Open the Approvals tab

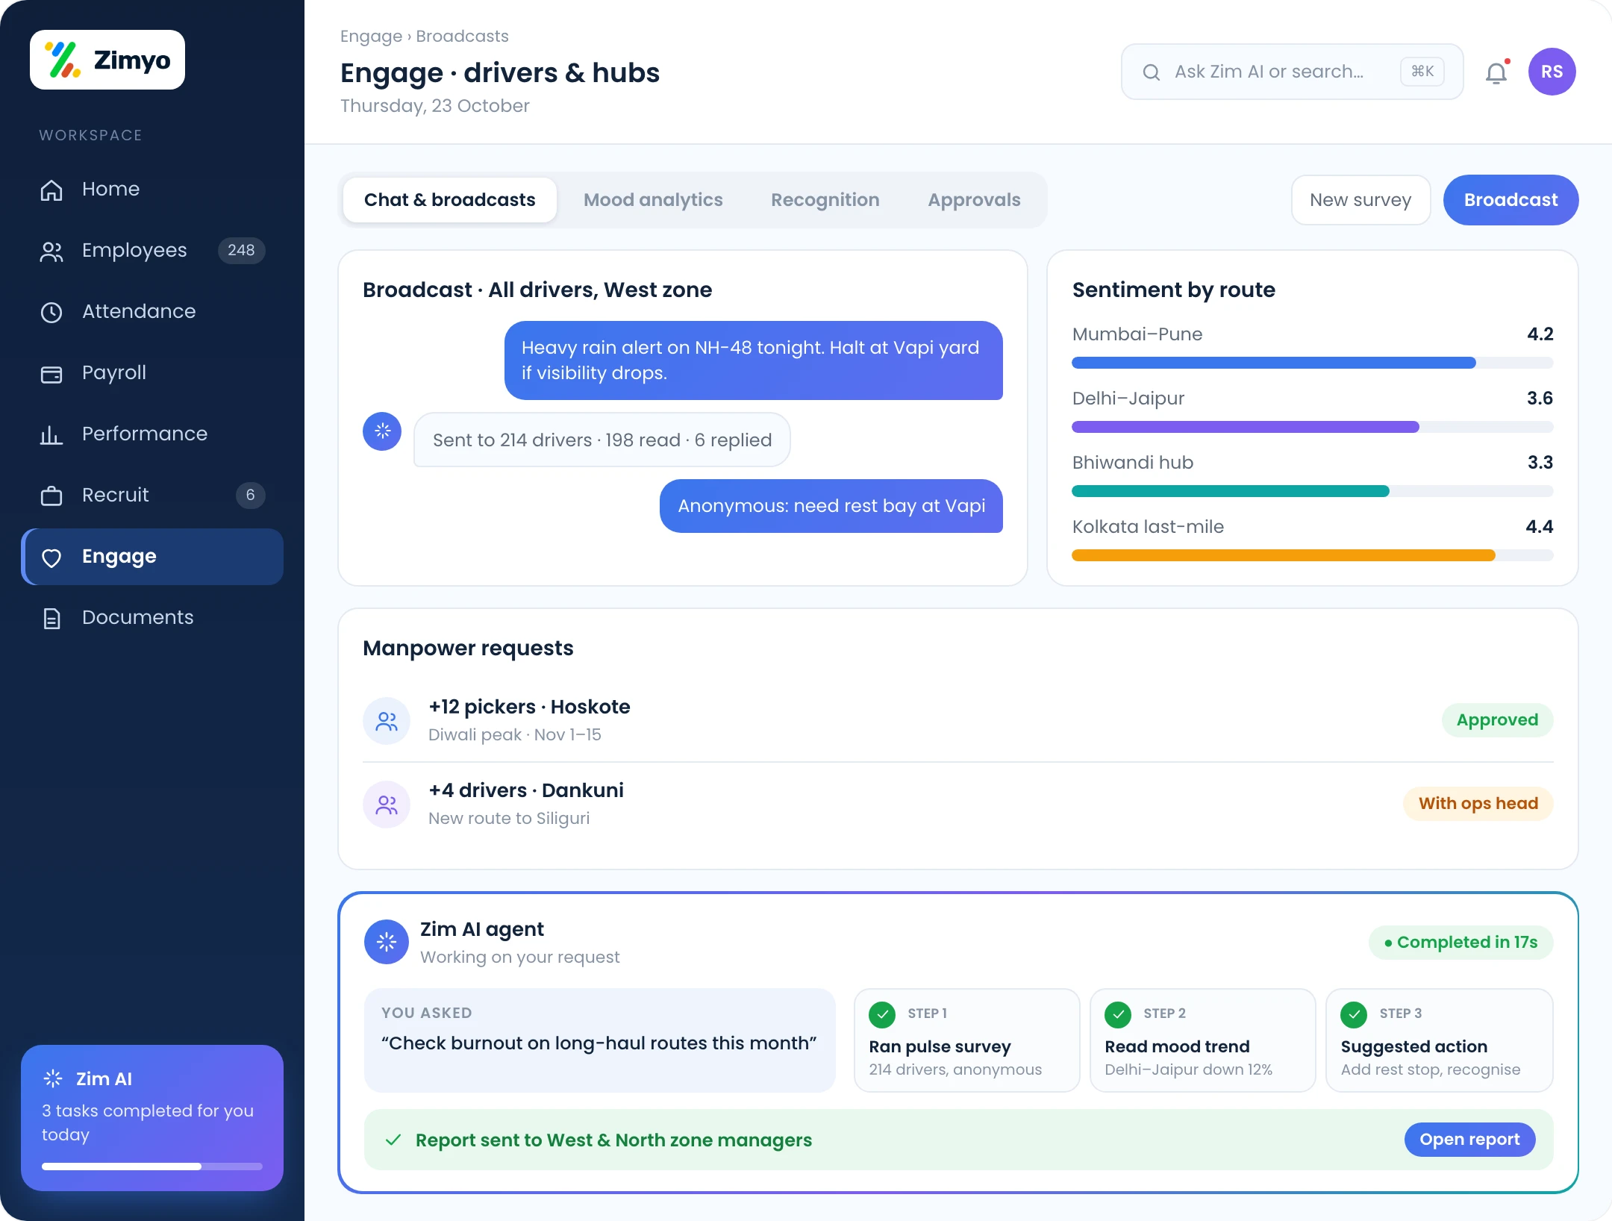[x=974, y=200]
